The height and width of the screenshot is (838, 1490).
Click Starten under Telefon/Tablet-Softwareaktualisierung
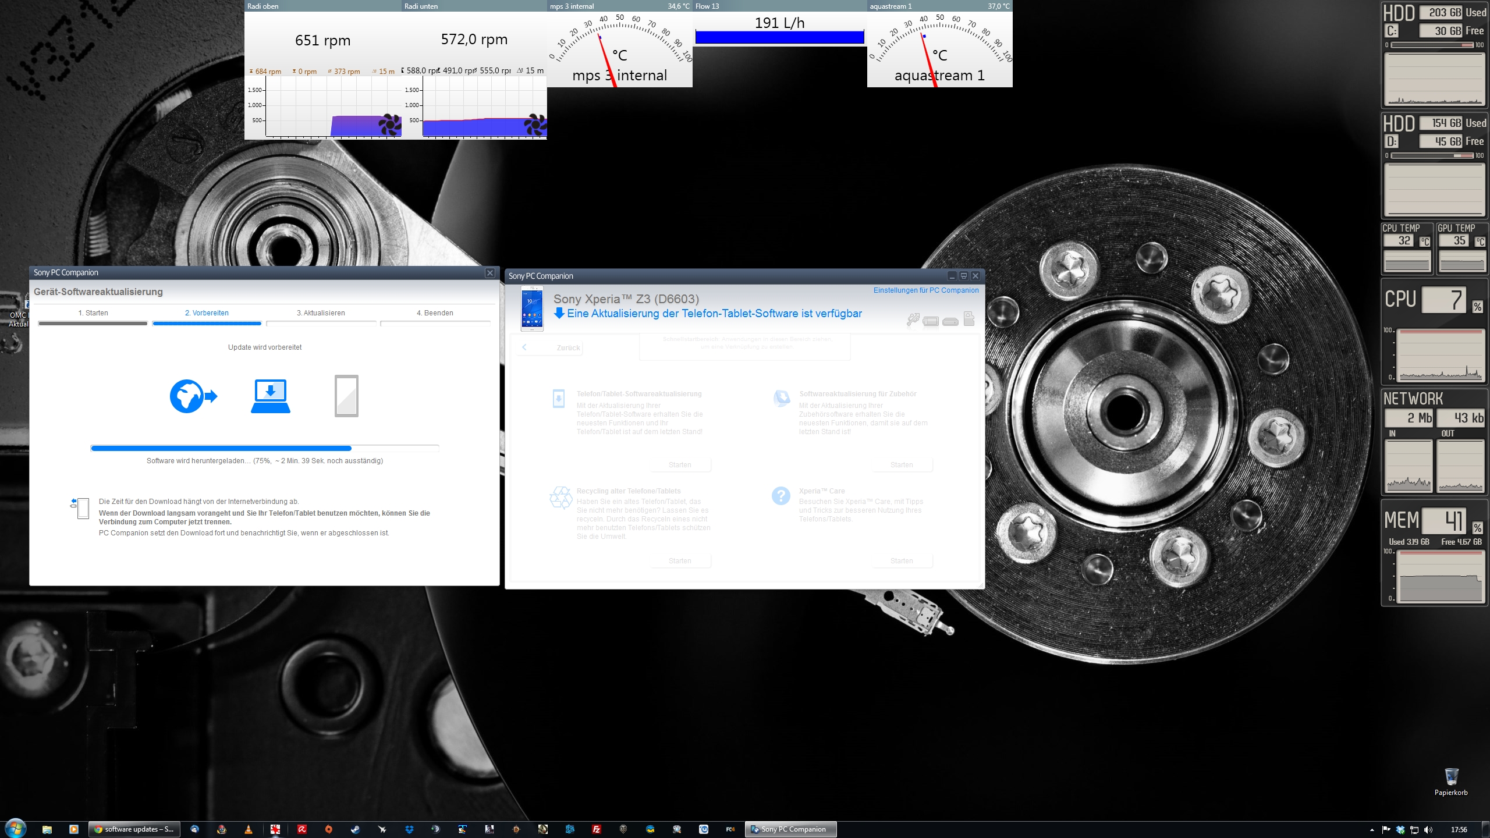(x=680, y=464)
